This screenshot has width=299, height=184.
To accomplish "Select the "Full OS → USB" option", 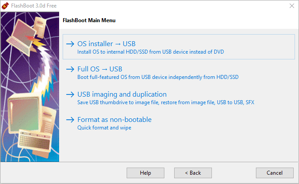I will pos(100,69).
